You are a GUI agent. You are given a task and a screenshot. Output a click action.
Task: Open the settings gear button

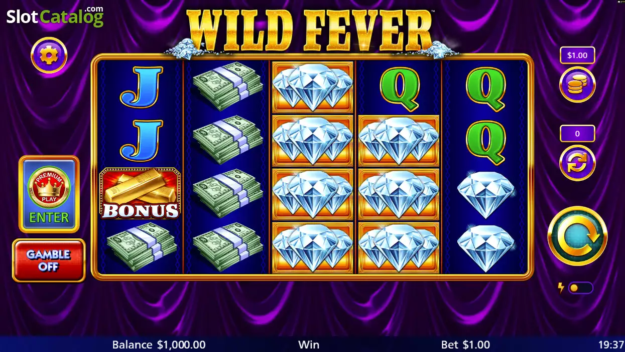49,56
